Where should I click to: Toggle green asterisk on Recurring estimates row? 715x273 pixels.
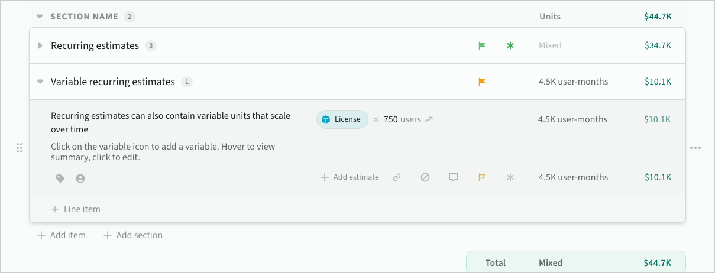pos(510,45)
